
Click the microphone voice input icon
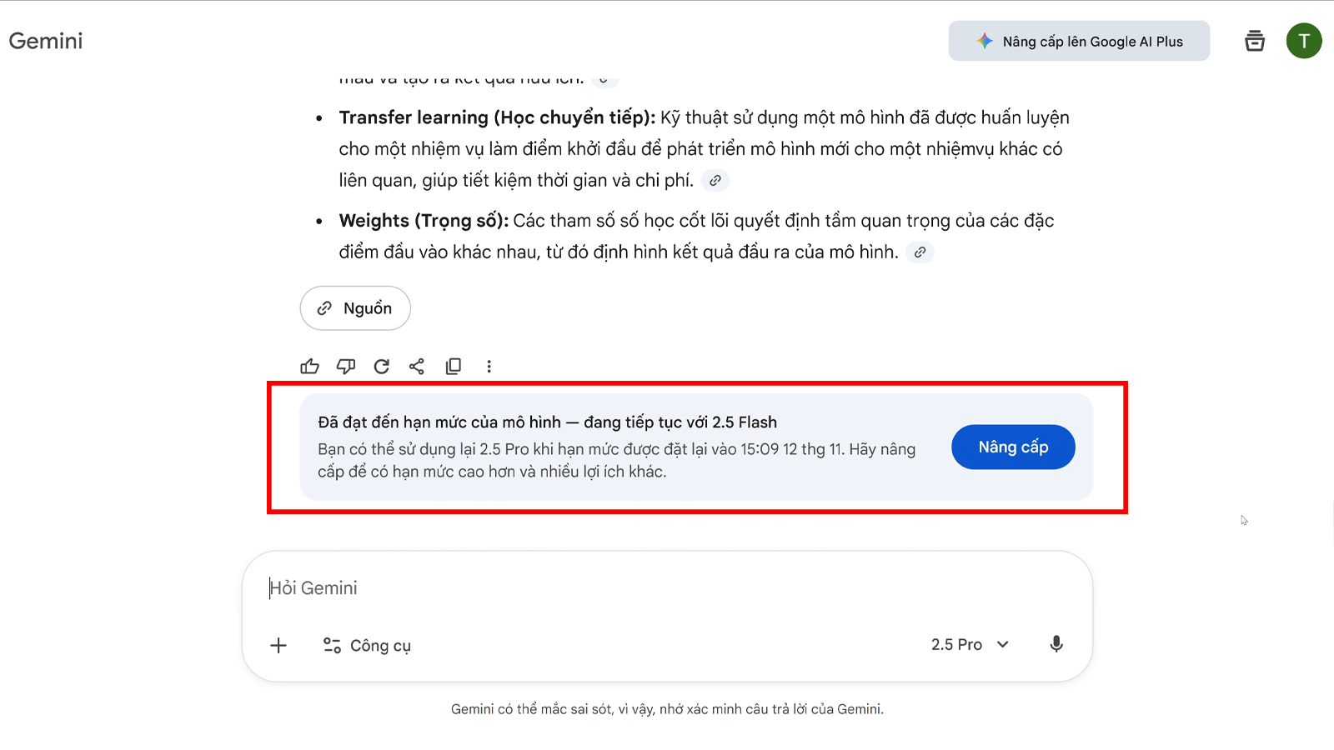(x=1056, y=644)
